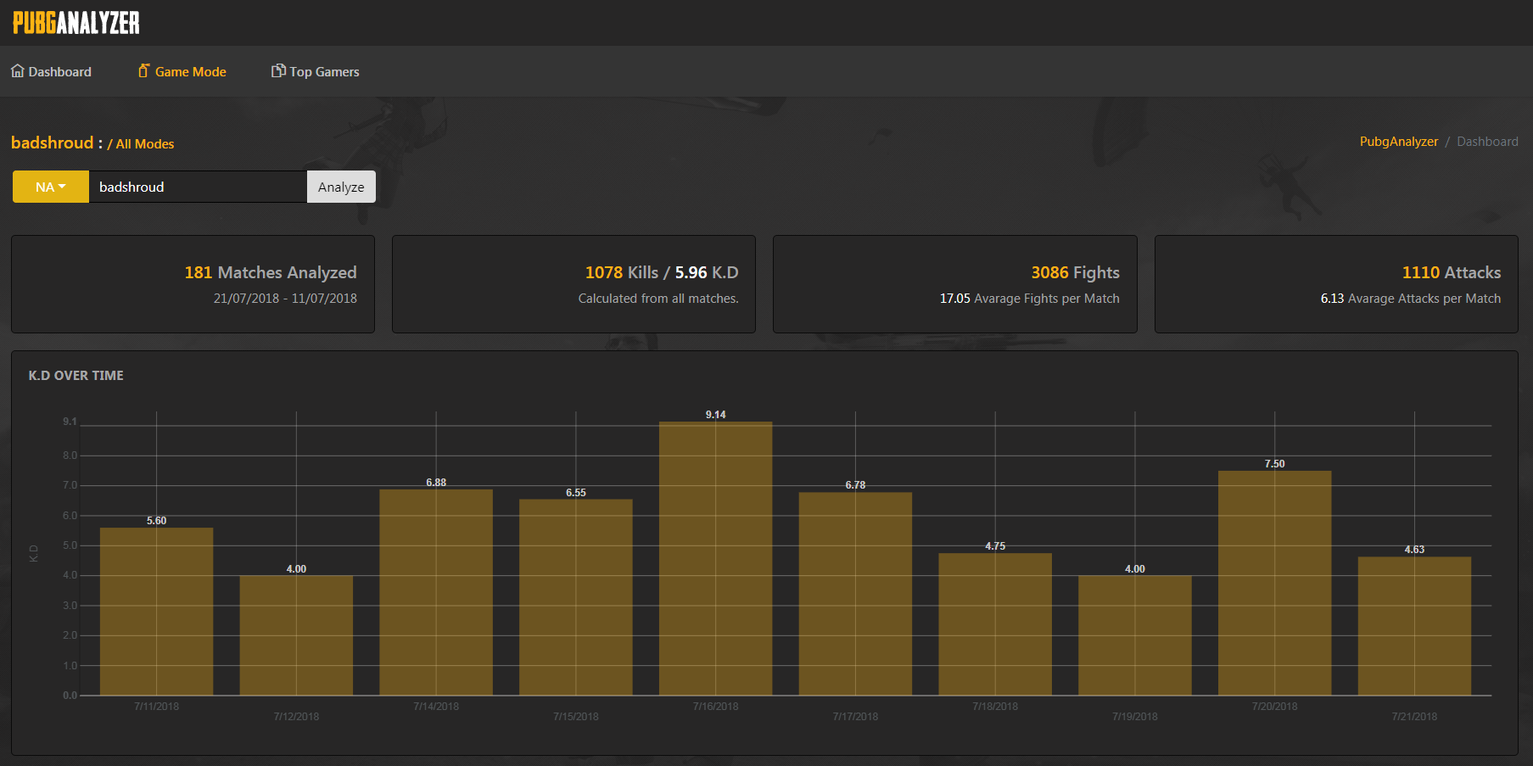Click the 3086 Fights stat card
Screen dimensions: 1533x766
(x=955, y=284)
